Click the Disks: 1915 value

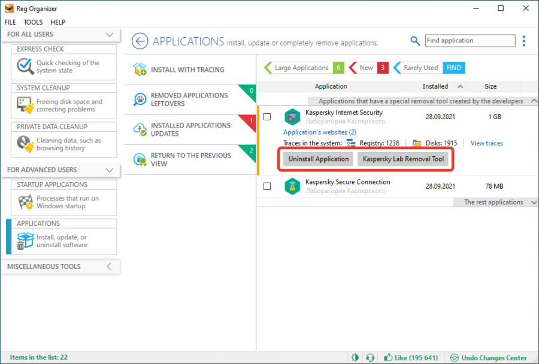pos(441,143)
